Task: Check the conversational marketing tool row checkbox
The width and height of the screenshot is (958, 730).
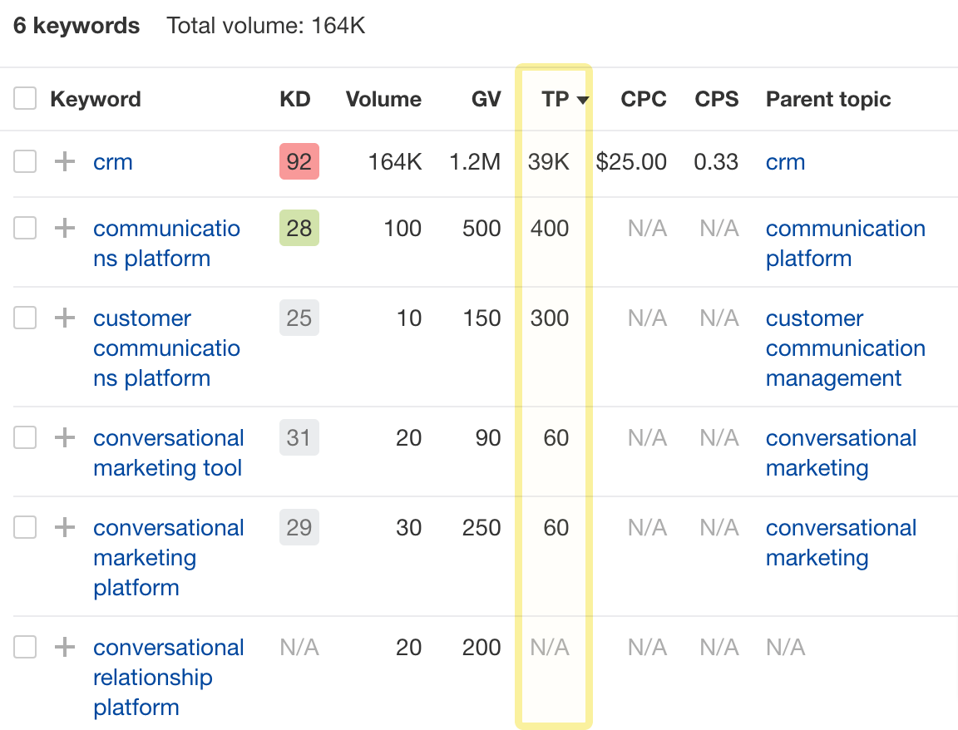Action: [25, 437]
